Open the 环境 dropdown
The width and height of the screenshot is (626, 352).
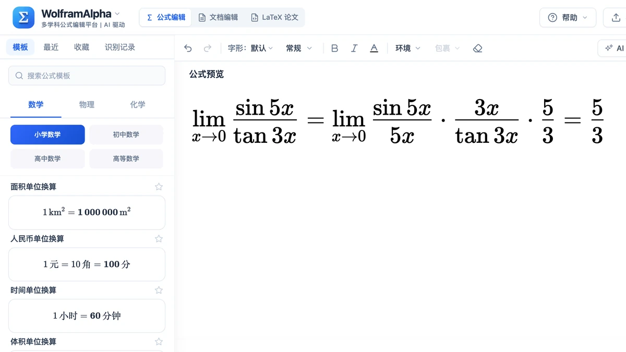pyautogui.click(x=408, y=48)
